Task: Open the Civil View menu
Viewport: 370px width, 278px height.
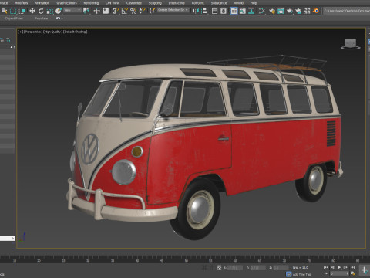Action: click(x=113, y=3)
